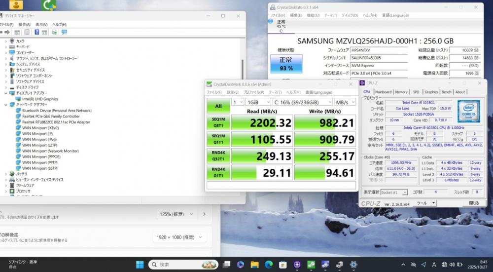Open the Windows Start menu
Screen dimensions: 493x272
[140, 265]
